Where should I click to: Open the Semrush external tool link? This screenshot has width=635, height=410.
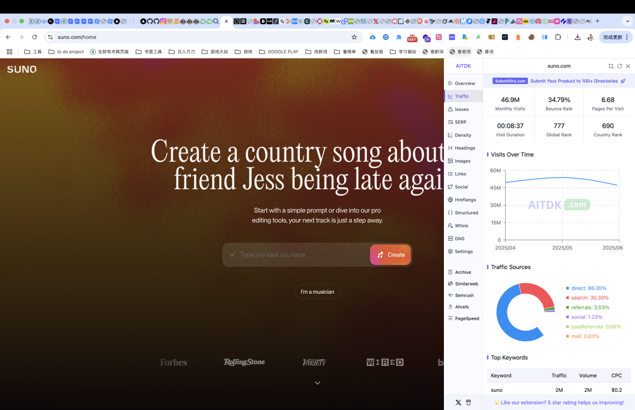pyautogui.click(x=462, y=295)
